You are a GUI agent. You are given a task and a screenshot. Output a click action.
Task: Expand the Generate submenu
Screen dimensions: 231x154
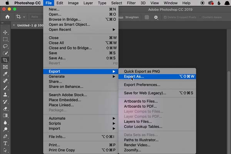(81, 77)
